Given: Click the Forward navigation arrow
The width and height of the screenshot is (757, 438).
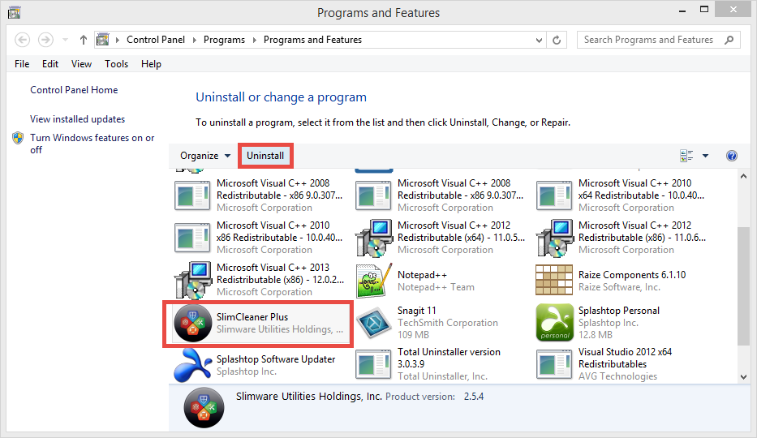Looking at the screenshot, I should point(46,40).
